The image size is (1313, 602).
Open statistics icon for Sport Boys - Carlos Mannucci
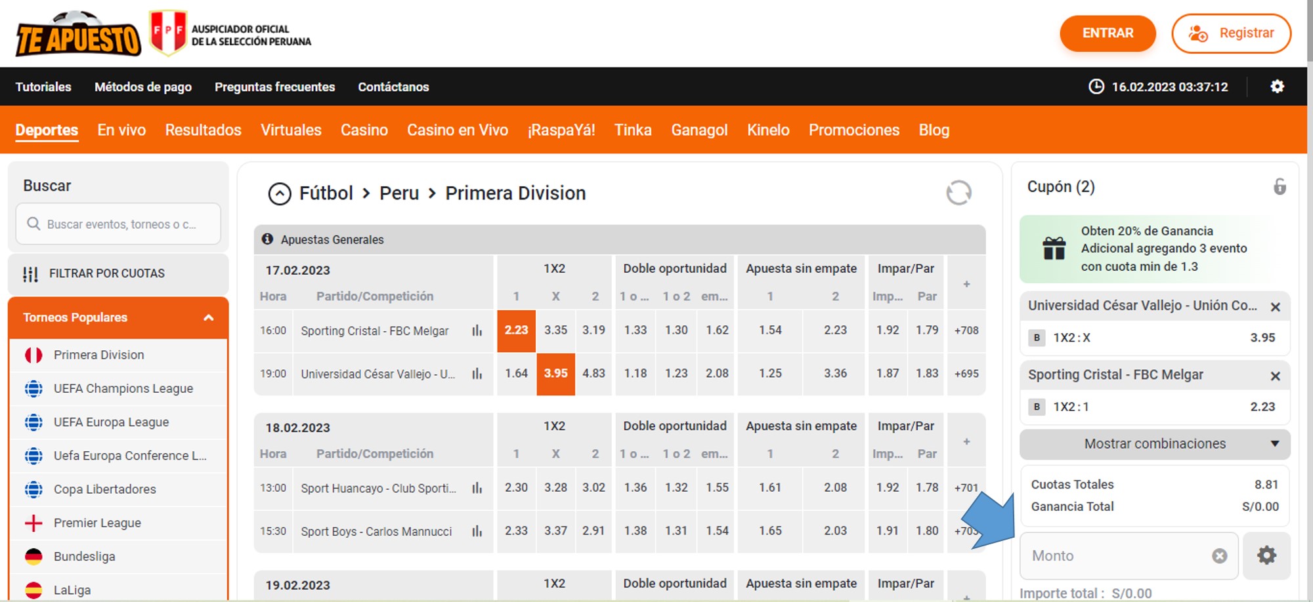point(477,531)
